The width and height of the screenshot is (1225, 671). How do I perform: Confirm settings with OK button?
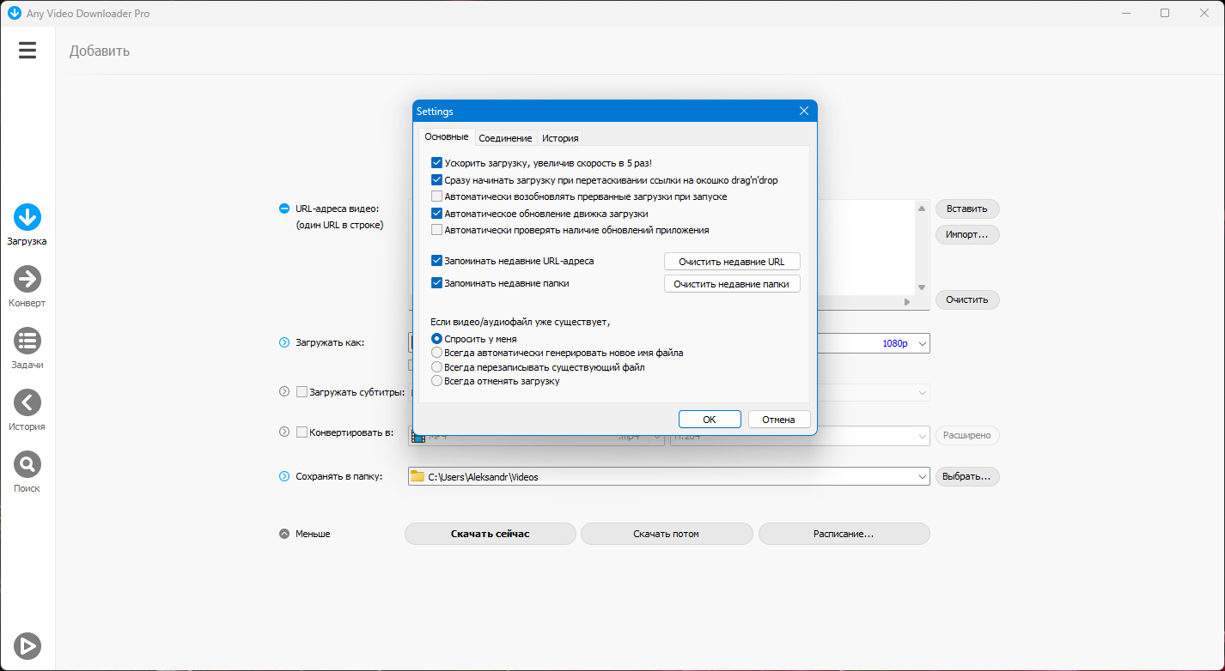[710, 420]
